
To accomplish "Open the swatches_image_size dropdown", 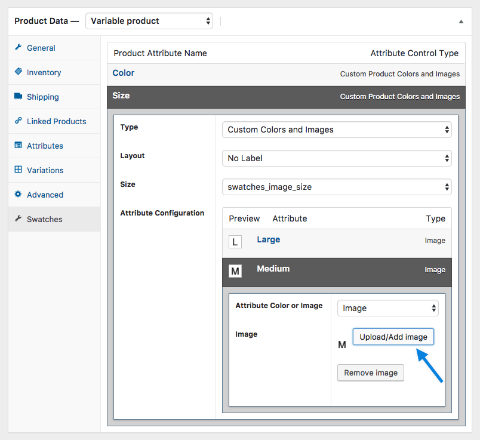I will 337,187.
